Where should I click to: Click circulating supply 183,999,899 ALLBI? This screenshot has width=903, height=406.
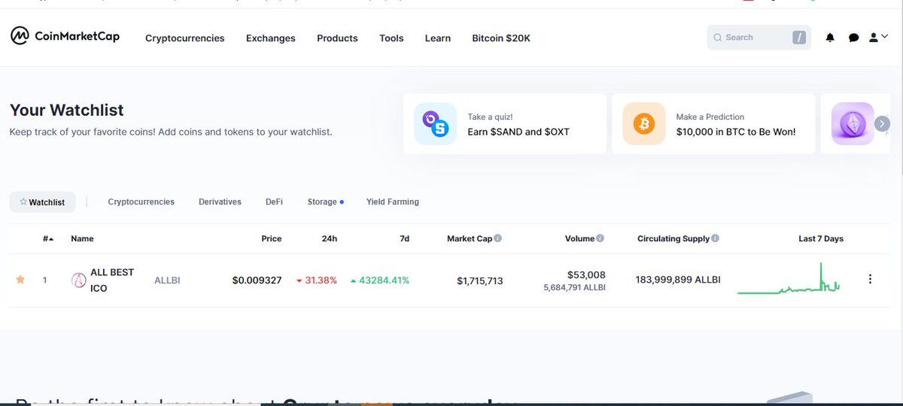[x=678, y=280]
